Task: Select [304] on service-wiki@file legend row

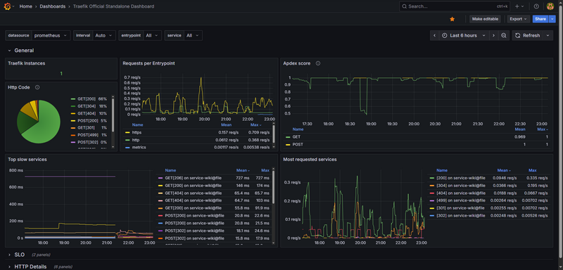Action: pos(488,186)
